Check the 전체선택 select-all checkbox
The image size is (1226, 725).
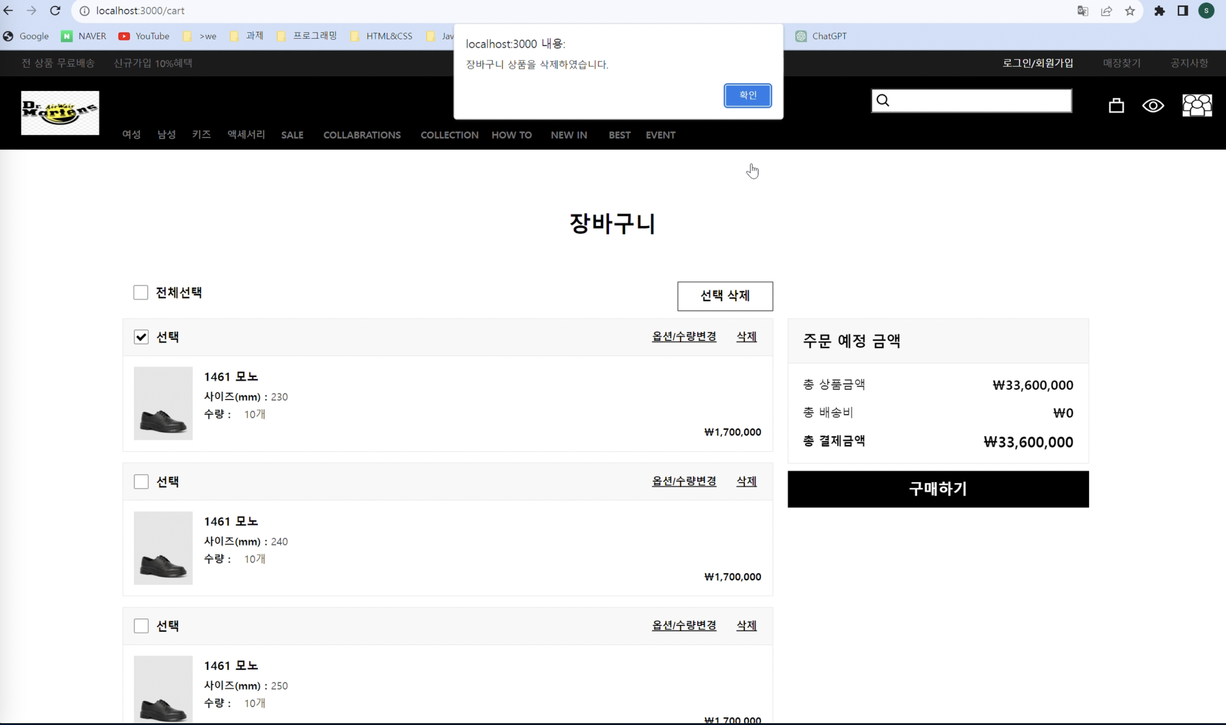(x=141, y=293)
